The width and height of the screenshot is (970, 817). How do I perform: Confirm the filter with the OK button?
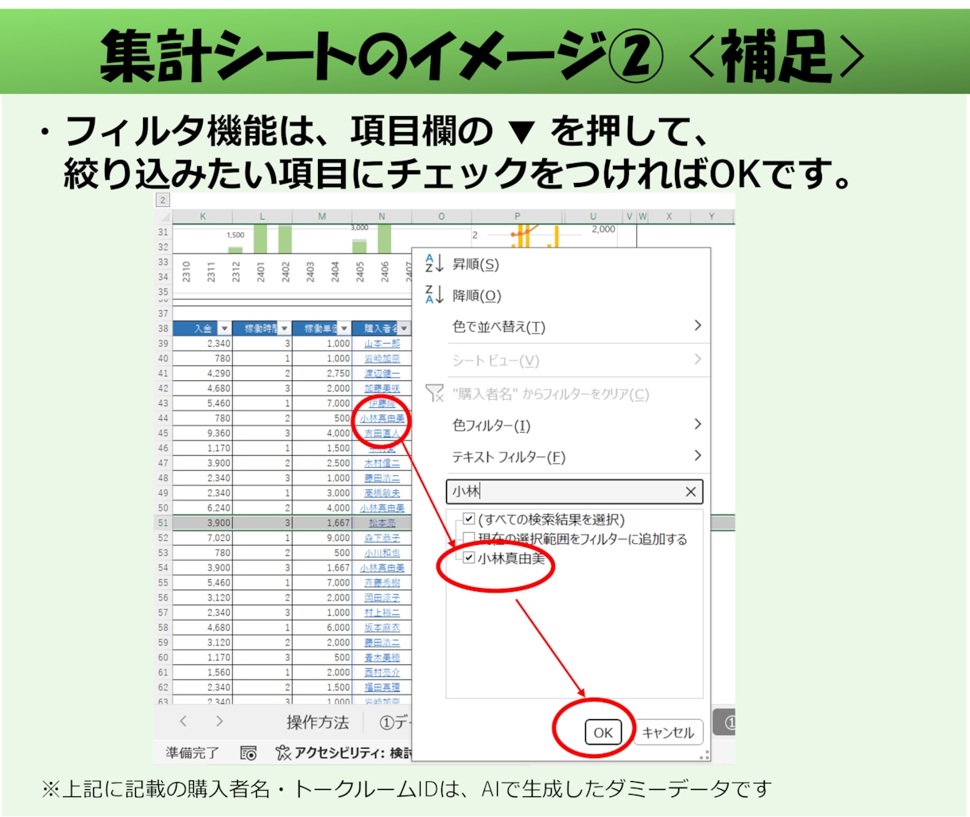click(x=603, y=733)
